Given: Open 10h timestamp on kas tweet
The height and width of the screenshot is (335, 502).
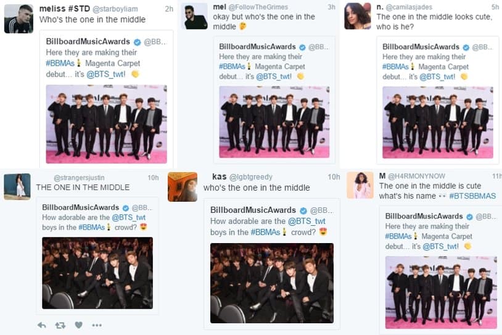Looking at the screenshot, I should pos(334,177).
